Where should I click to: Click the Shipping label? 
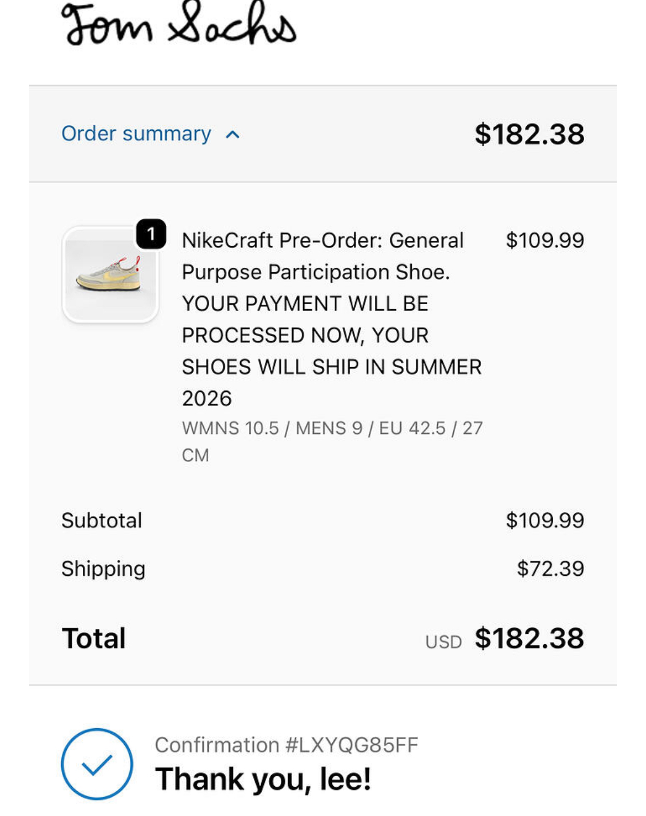click(x=103, y=569)
